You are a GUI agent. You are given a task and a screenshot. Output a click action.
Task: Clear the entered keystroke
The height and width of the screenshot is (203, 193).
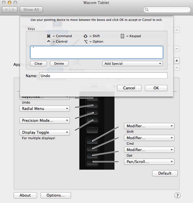coord(39,64)
